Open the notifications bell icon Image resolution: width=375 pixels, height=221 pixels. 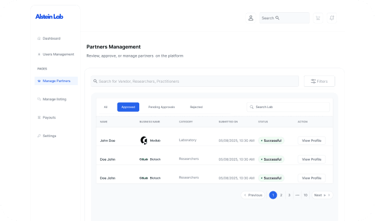(332, 18)
